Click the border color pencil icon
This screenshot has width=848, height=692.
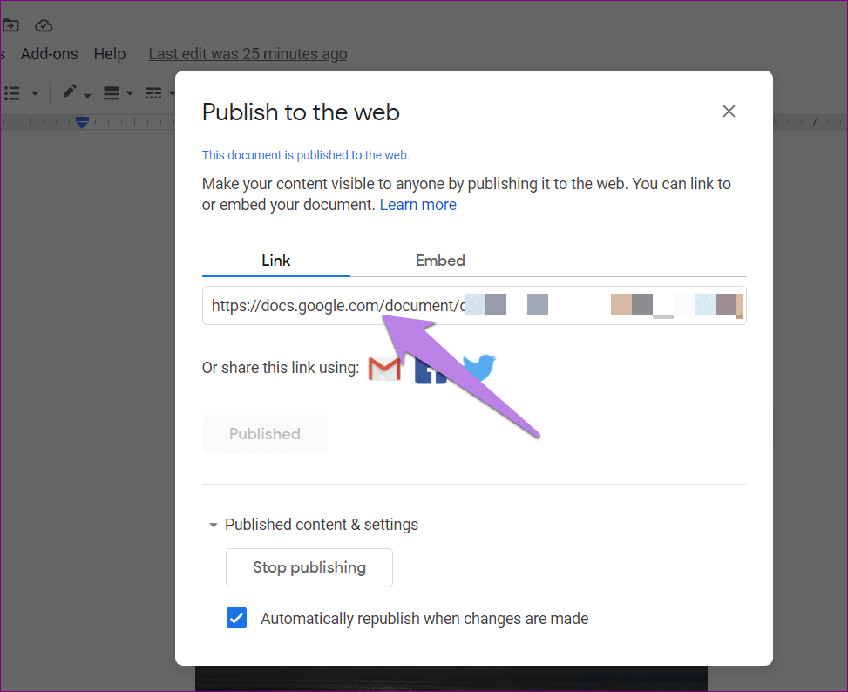70,92
